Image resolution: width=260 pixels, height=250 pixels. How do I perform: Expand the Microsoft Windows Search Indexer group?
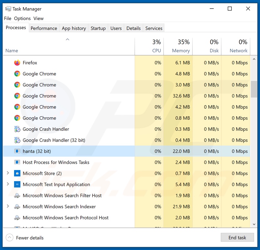pyautogui.click(x=8, y=206)
